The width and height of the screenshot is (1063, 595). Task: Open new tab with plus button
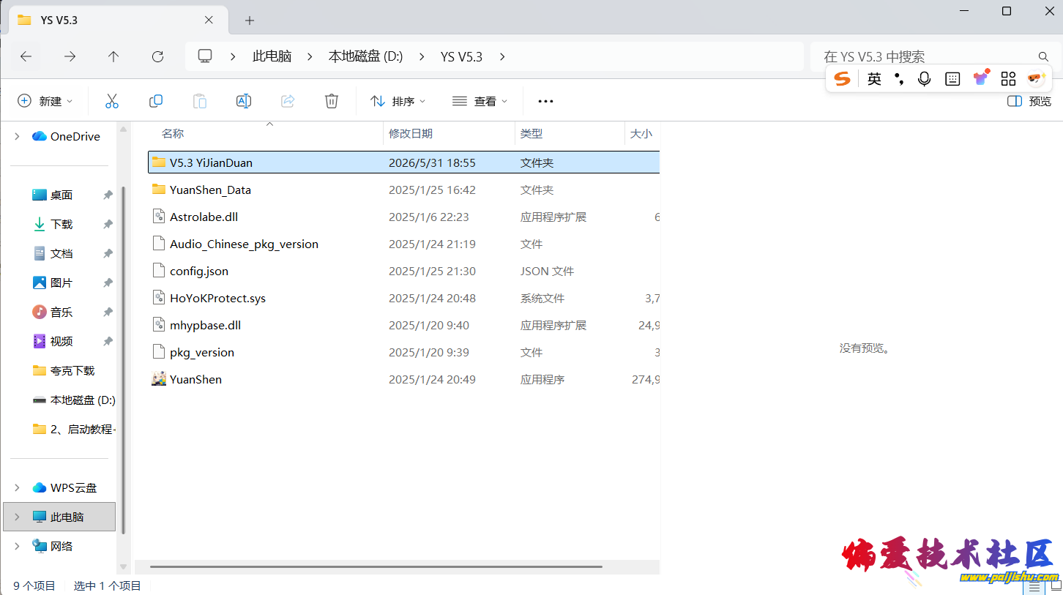[x=250, y=20]
